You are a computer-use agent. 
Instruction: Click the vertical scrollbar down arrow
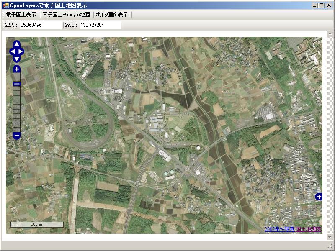pyautogui.click(x=330, y=237)
